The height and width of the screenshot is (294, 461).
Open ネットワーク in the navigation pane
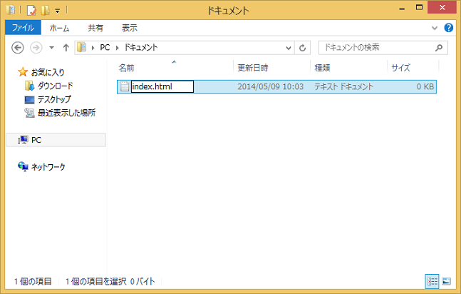pos(47,167)
